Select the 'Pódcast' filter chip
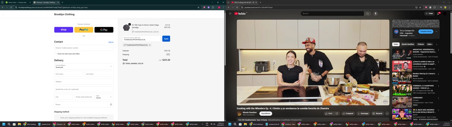 (x=421, y=44)
